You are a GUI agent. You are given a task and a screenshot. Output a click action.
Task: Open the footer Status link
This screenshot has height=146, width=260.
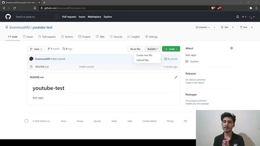click(x=114, y=121)
